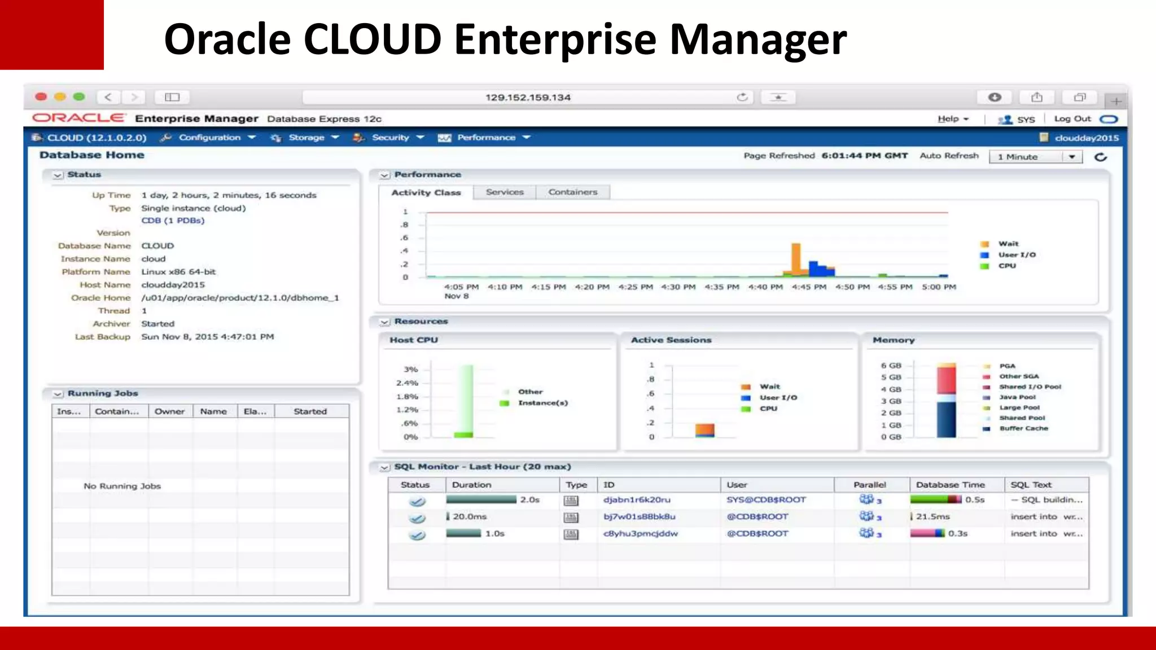Click status checkmark for c8yhu3pmcjddw row
Image resolution: width=1156 pixels, height=650 pixels.
point(417,535)
